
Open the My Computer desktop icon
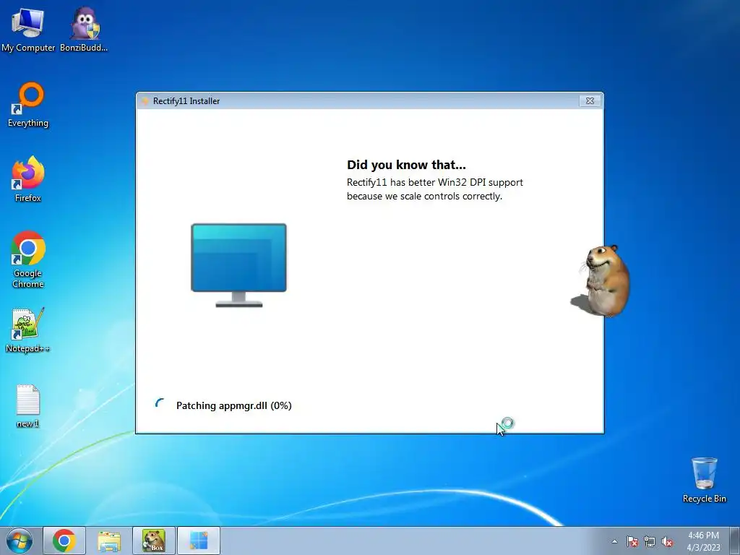click(x=28, y=30)
